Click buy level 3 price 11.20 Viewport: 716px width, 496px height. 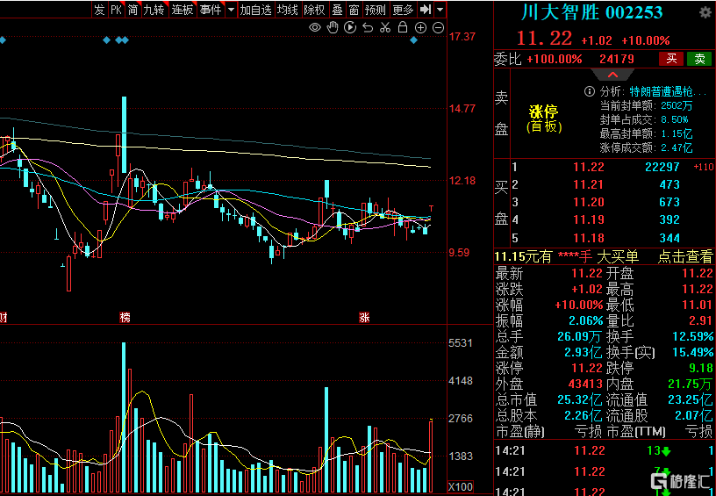pyautogui.click(x=589, y=202)
